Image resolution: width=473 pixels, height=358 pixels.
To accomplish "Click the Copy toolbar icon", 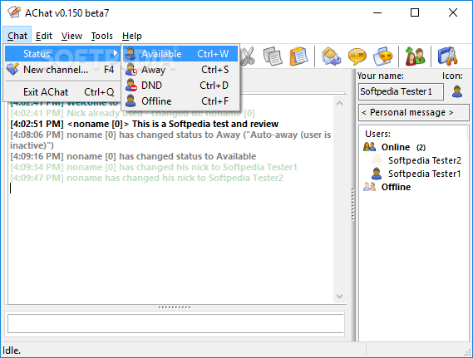I will pos(273,56).
